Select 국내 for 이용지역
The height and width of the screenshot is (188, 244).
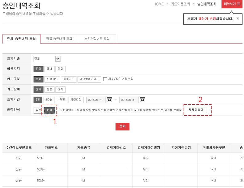point(49,69)
